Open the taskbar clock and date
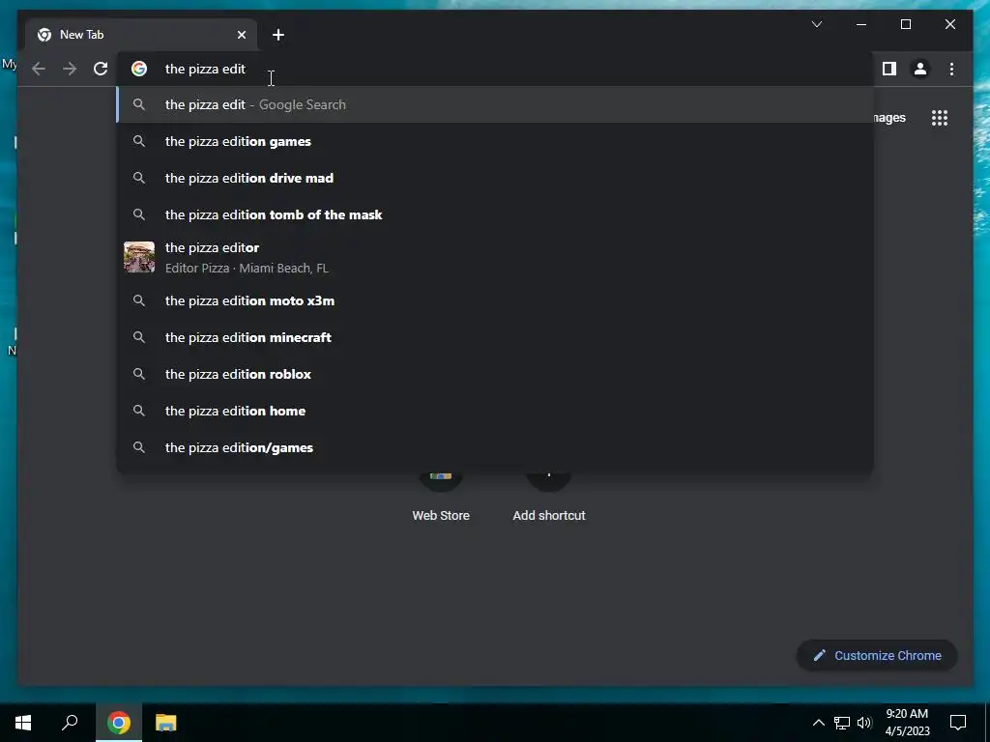990x742 pixels. (907, 723)
